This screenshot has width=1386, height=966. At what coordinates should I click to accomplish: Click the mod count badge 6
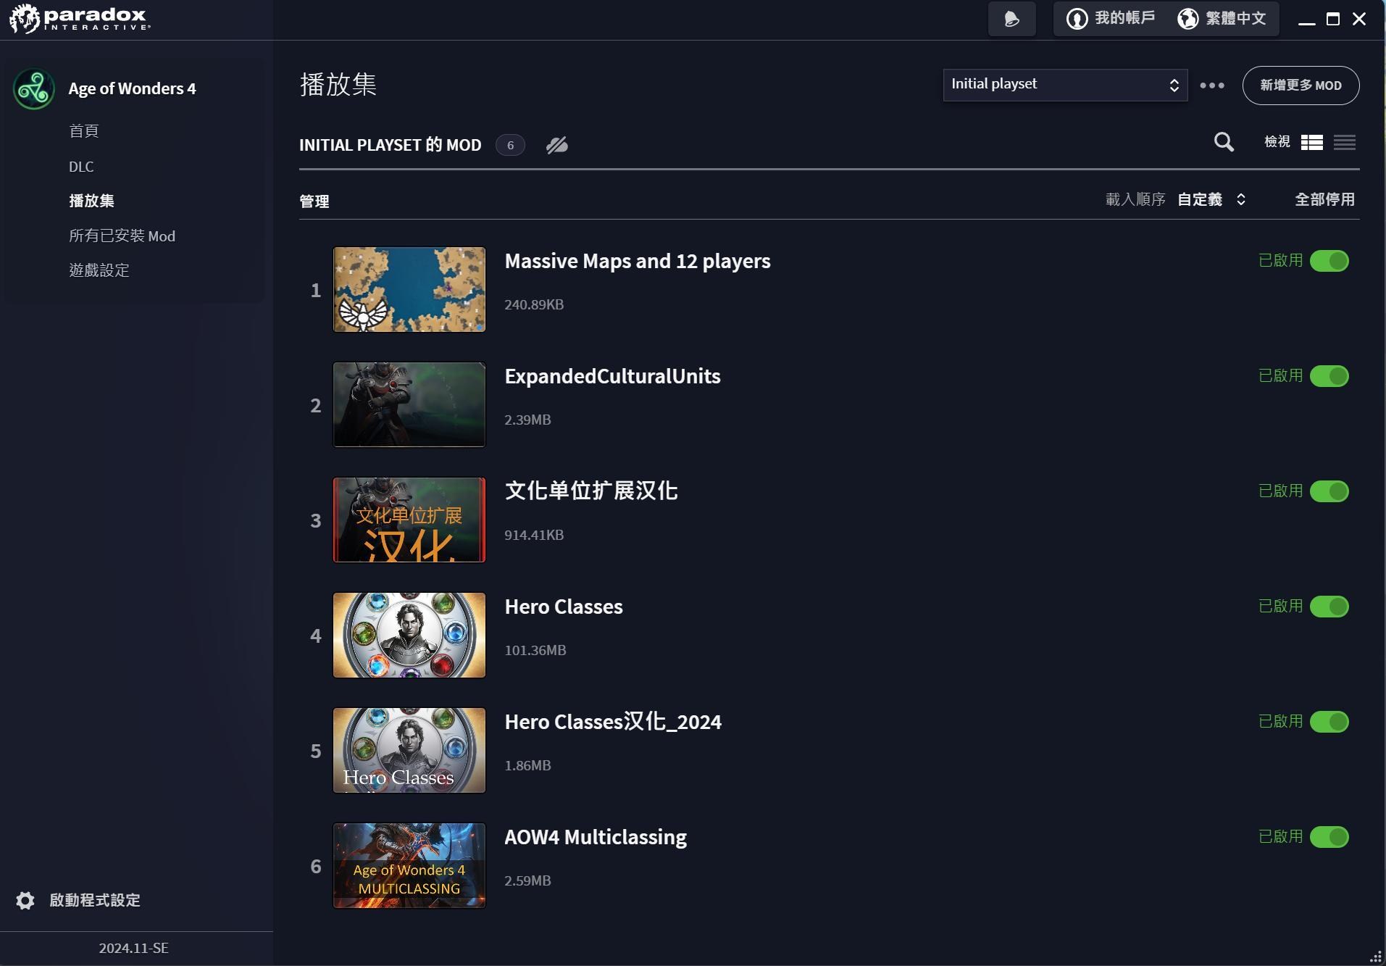click(510, 145)
